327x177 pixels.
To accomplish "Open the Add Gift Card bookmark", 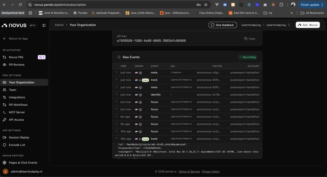I will (x=244, y=13).
